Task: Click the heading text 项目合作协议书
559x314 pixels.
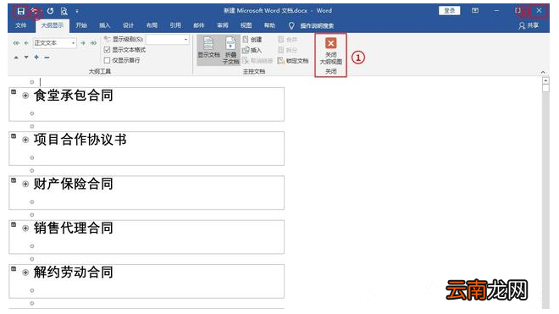Action: [80, 140]
